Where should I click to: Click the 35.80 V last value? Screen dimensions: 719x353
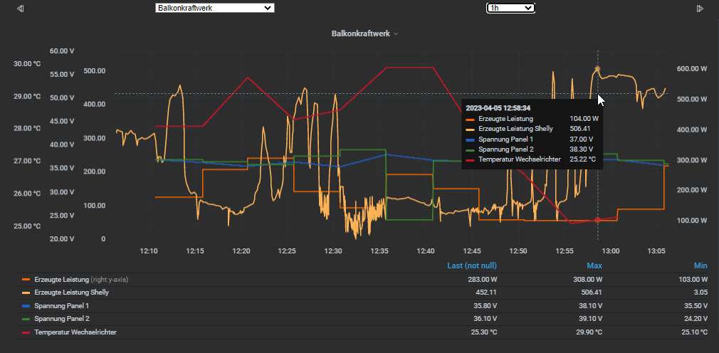[x=484, y=305]
